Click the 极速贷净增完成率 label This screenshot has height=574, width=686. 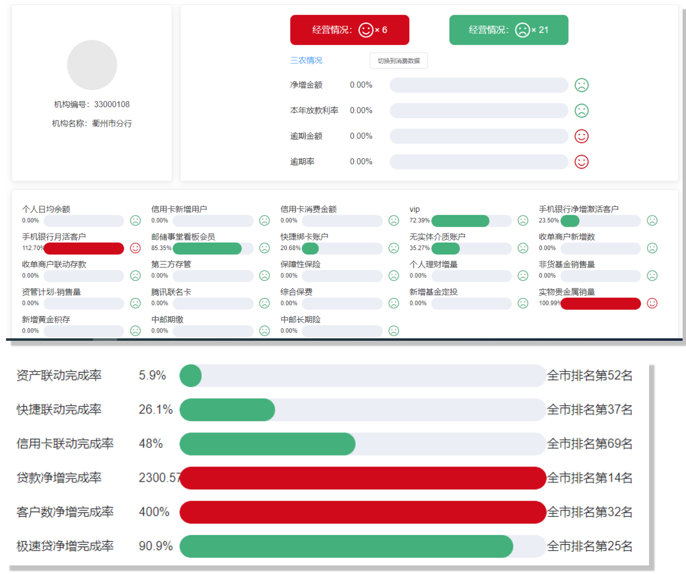[65, 546]
